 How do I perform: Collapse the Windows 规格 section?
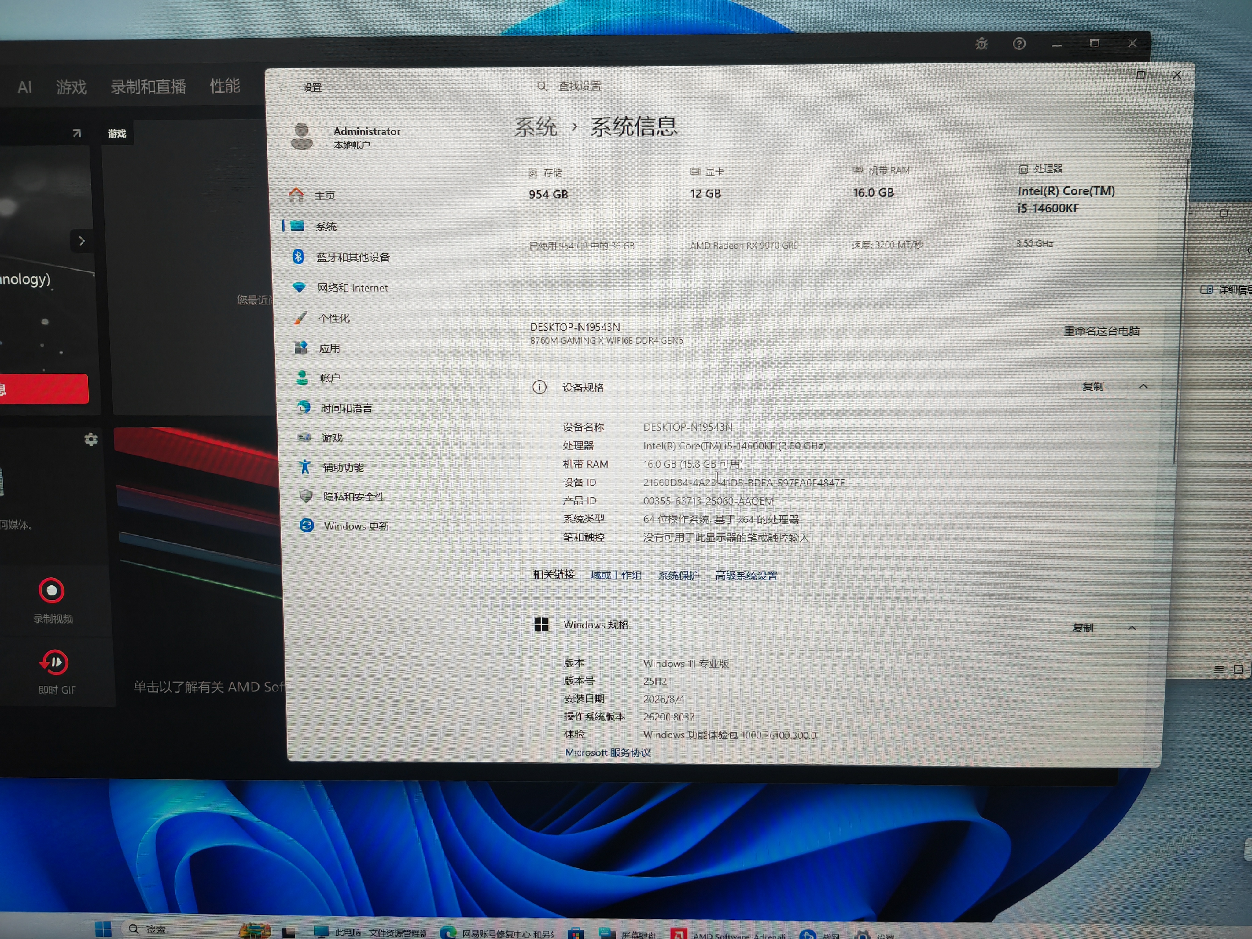(1132, 628)
